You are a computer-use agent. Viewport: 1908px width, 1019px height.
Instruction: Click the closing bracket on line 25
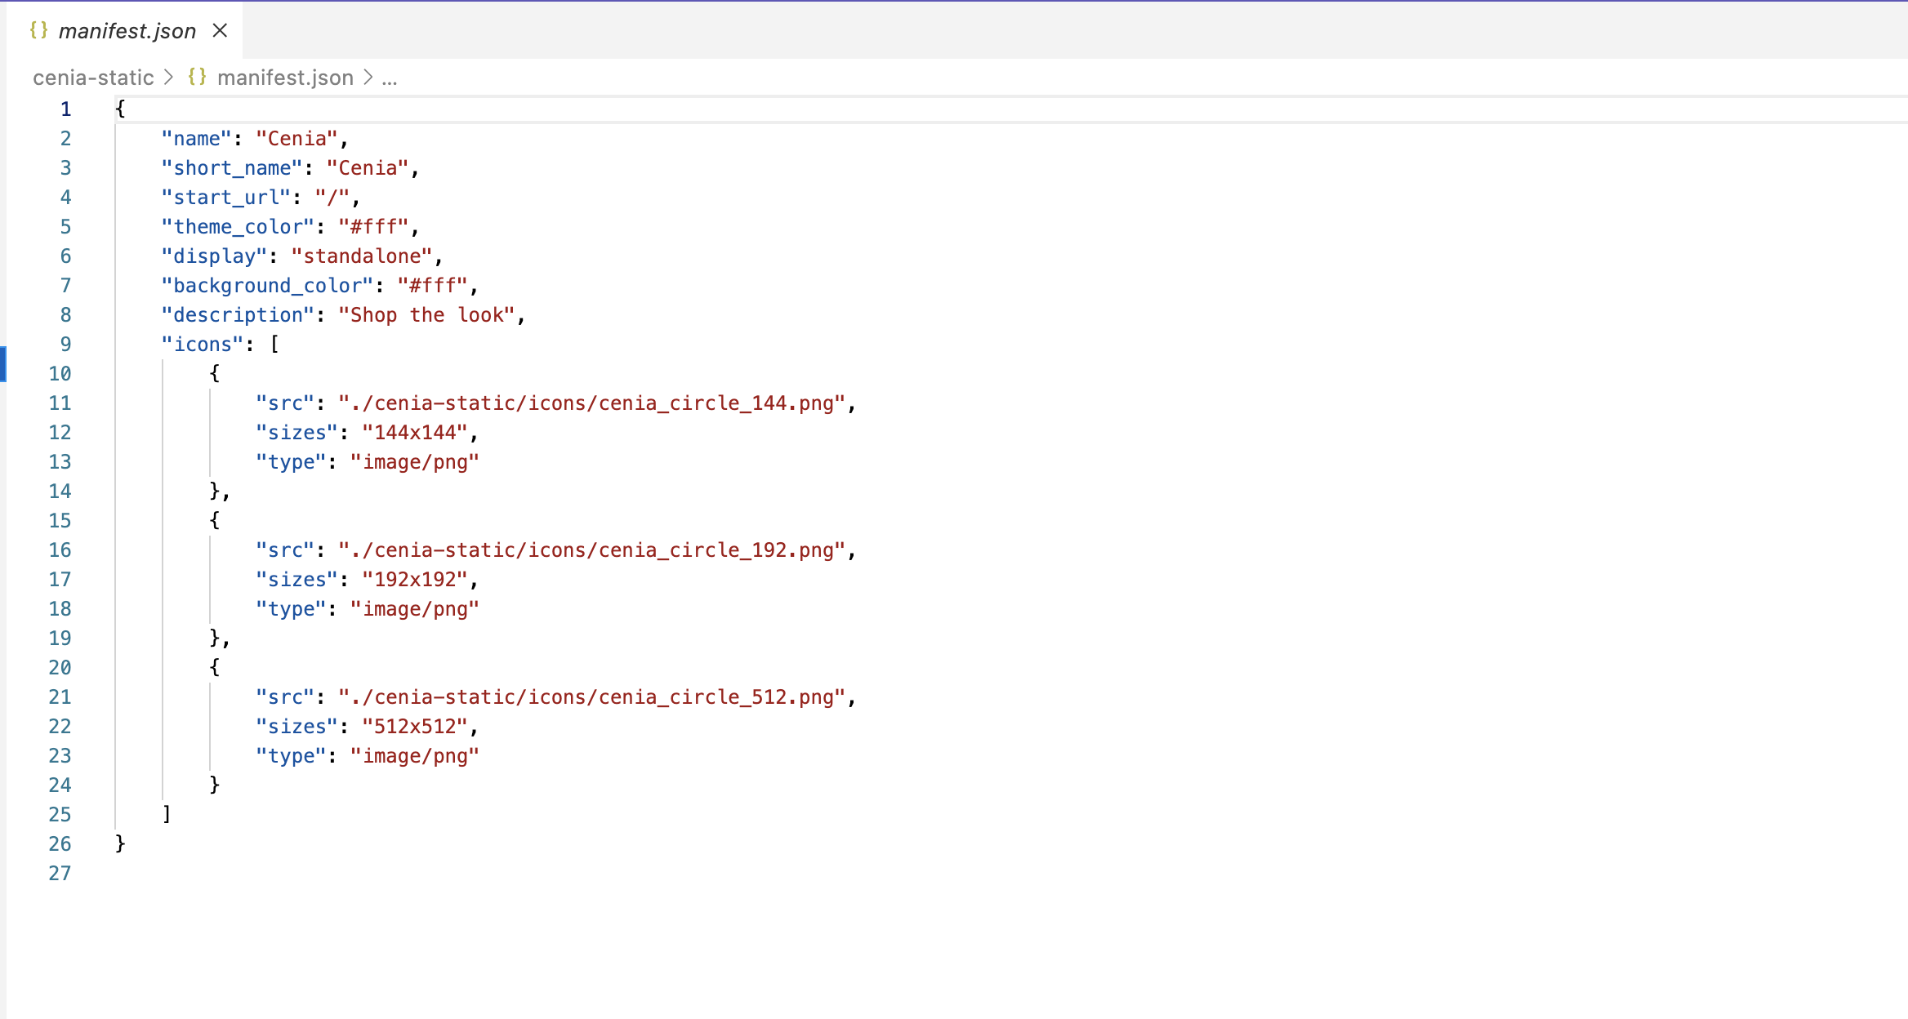[167, 815]
